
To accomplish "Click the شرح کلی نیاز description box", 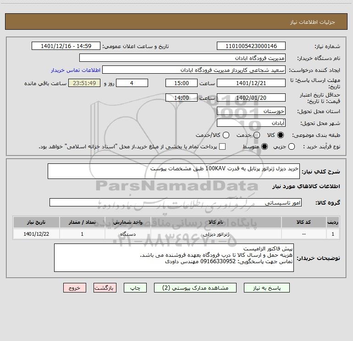I will [174, 171].
